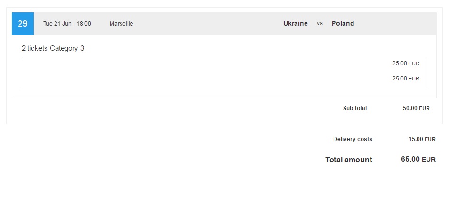Click the 15.00 EUR delivery cost value
This screenshot has height=204, width=455.
click(422, 139)
